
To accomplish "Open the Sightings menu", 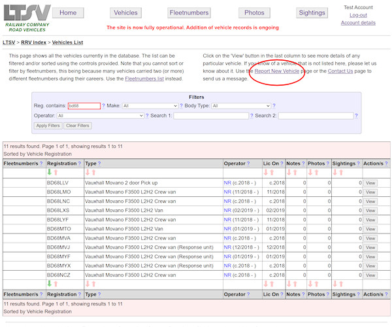I will pyautogui.click(x=312, y=12).
